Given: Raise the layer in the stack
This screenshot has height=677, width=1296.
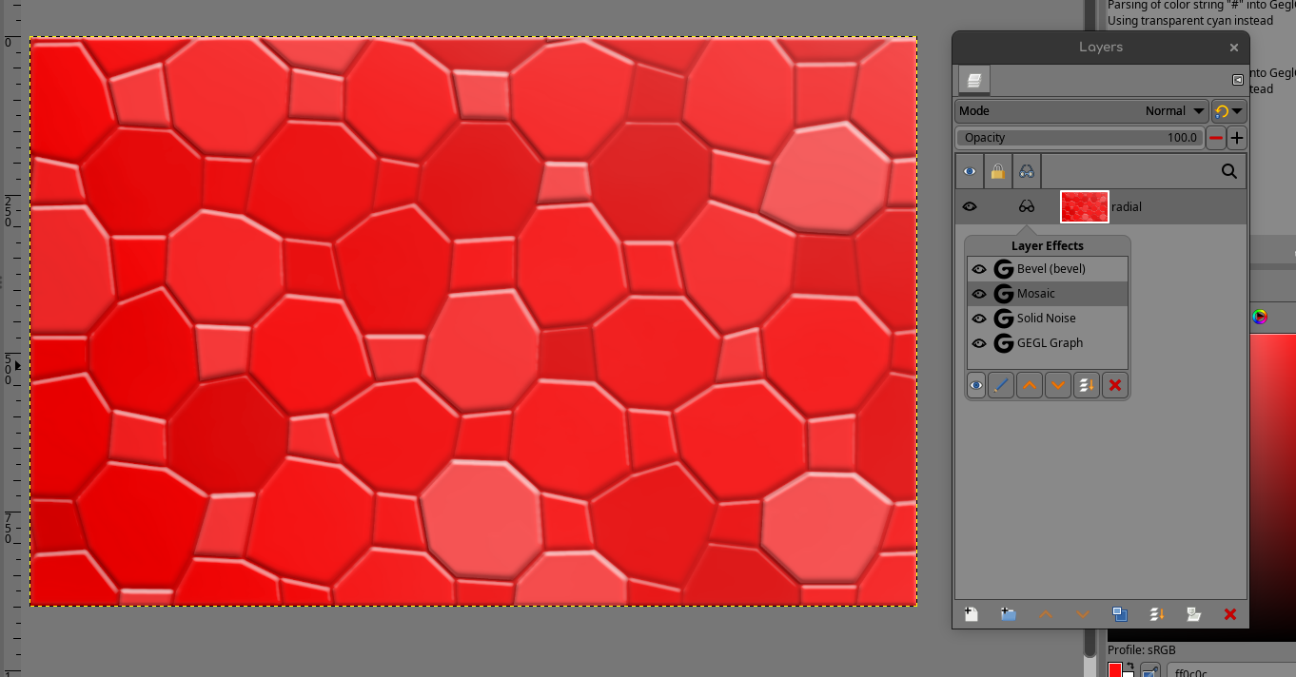Looking at the screenshot, I should click(1045, 614).
